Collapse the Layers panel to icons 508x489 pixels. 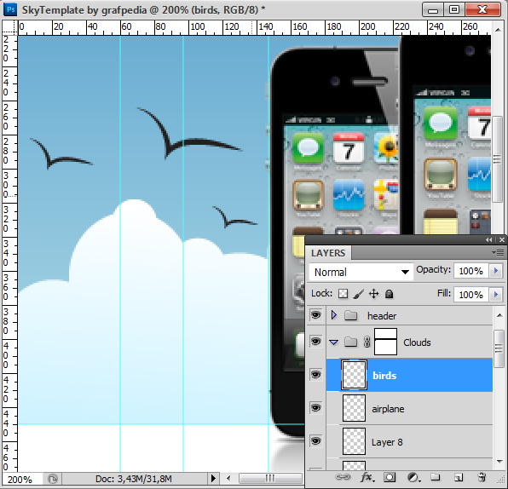(x=489, y=239)
